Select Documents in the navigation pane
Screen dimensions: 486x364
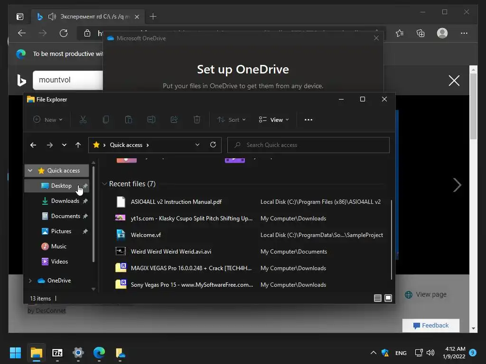tap(57, 216)
